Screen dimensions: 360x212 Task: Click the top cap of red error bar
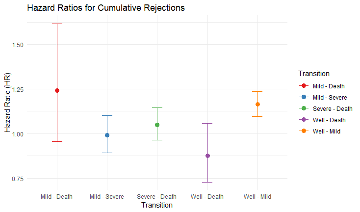[57, 24]
